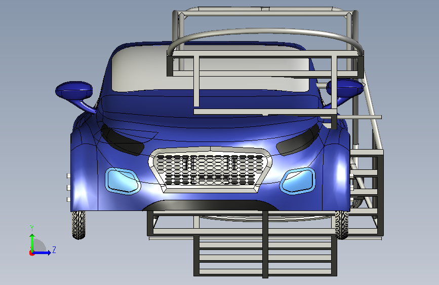Click the red X axis origin of the triad
The width and height of the screenshot is (439, 285).
click(x=31, y=253)
